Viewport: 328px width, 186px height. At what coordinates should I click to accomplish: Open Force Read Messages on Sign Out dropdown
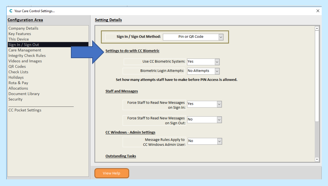[219, 120]
